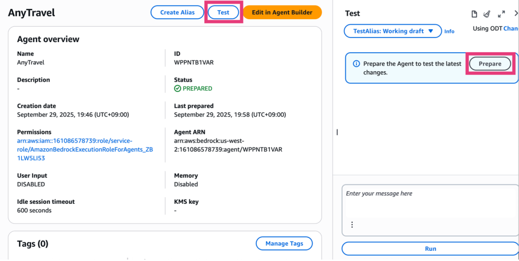Viewport: 519px width, 261px height.
Task: Click the document icon in Test panel
Action: pos(474,14)
